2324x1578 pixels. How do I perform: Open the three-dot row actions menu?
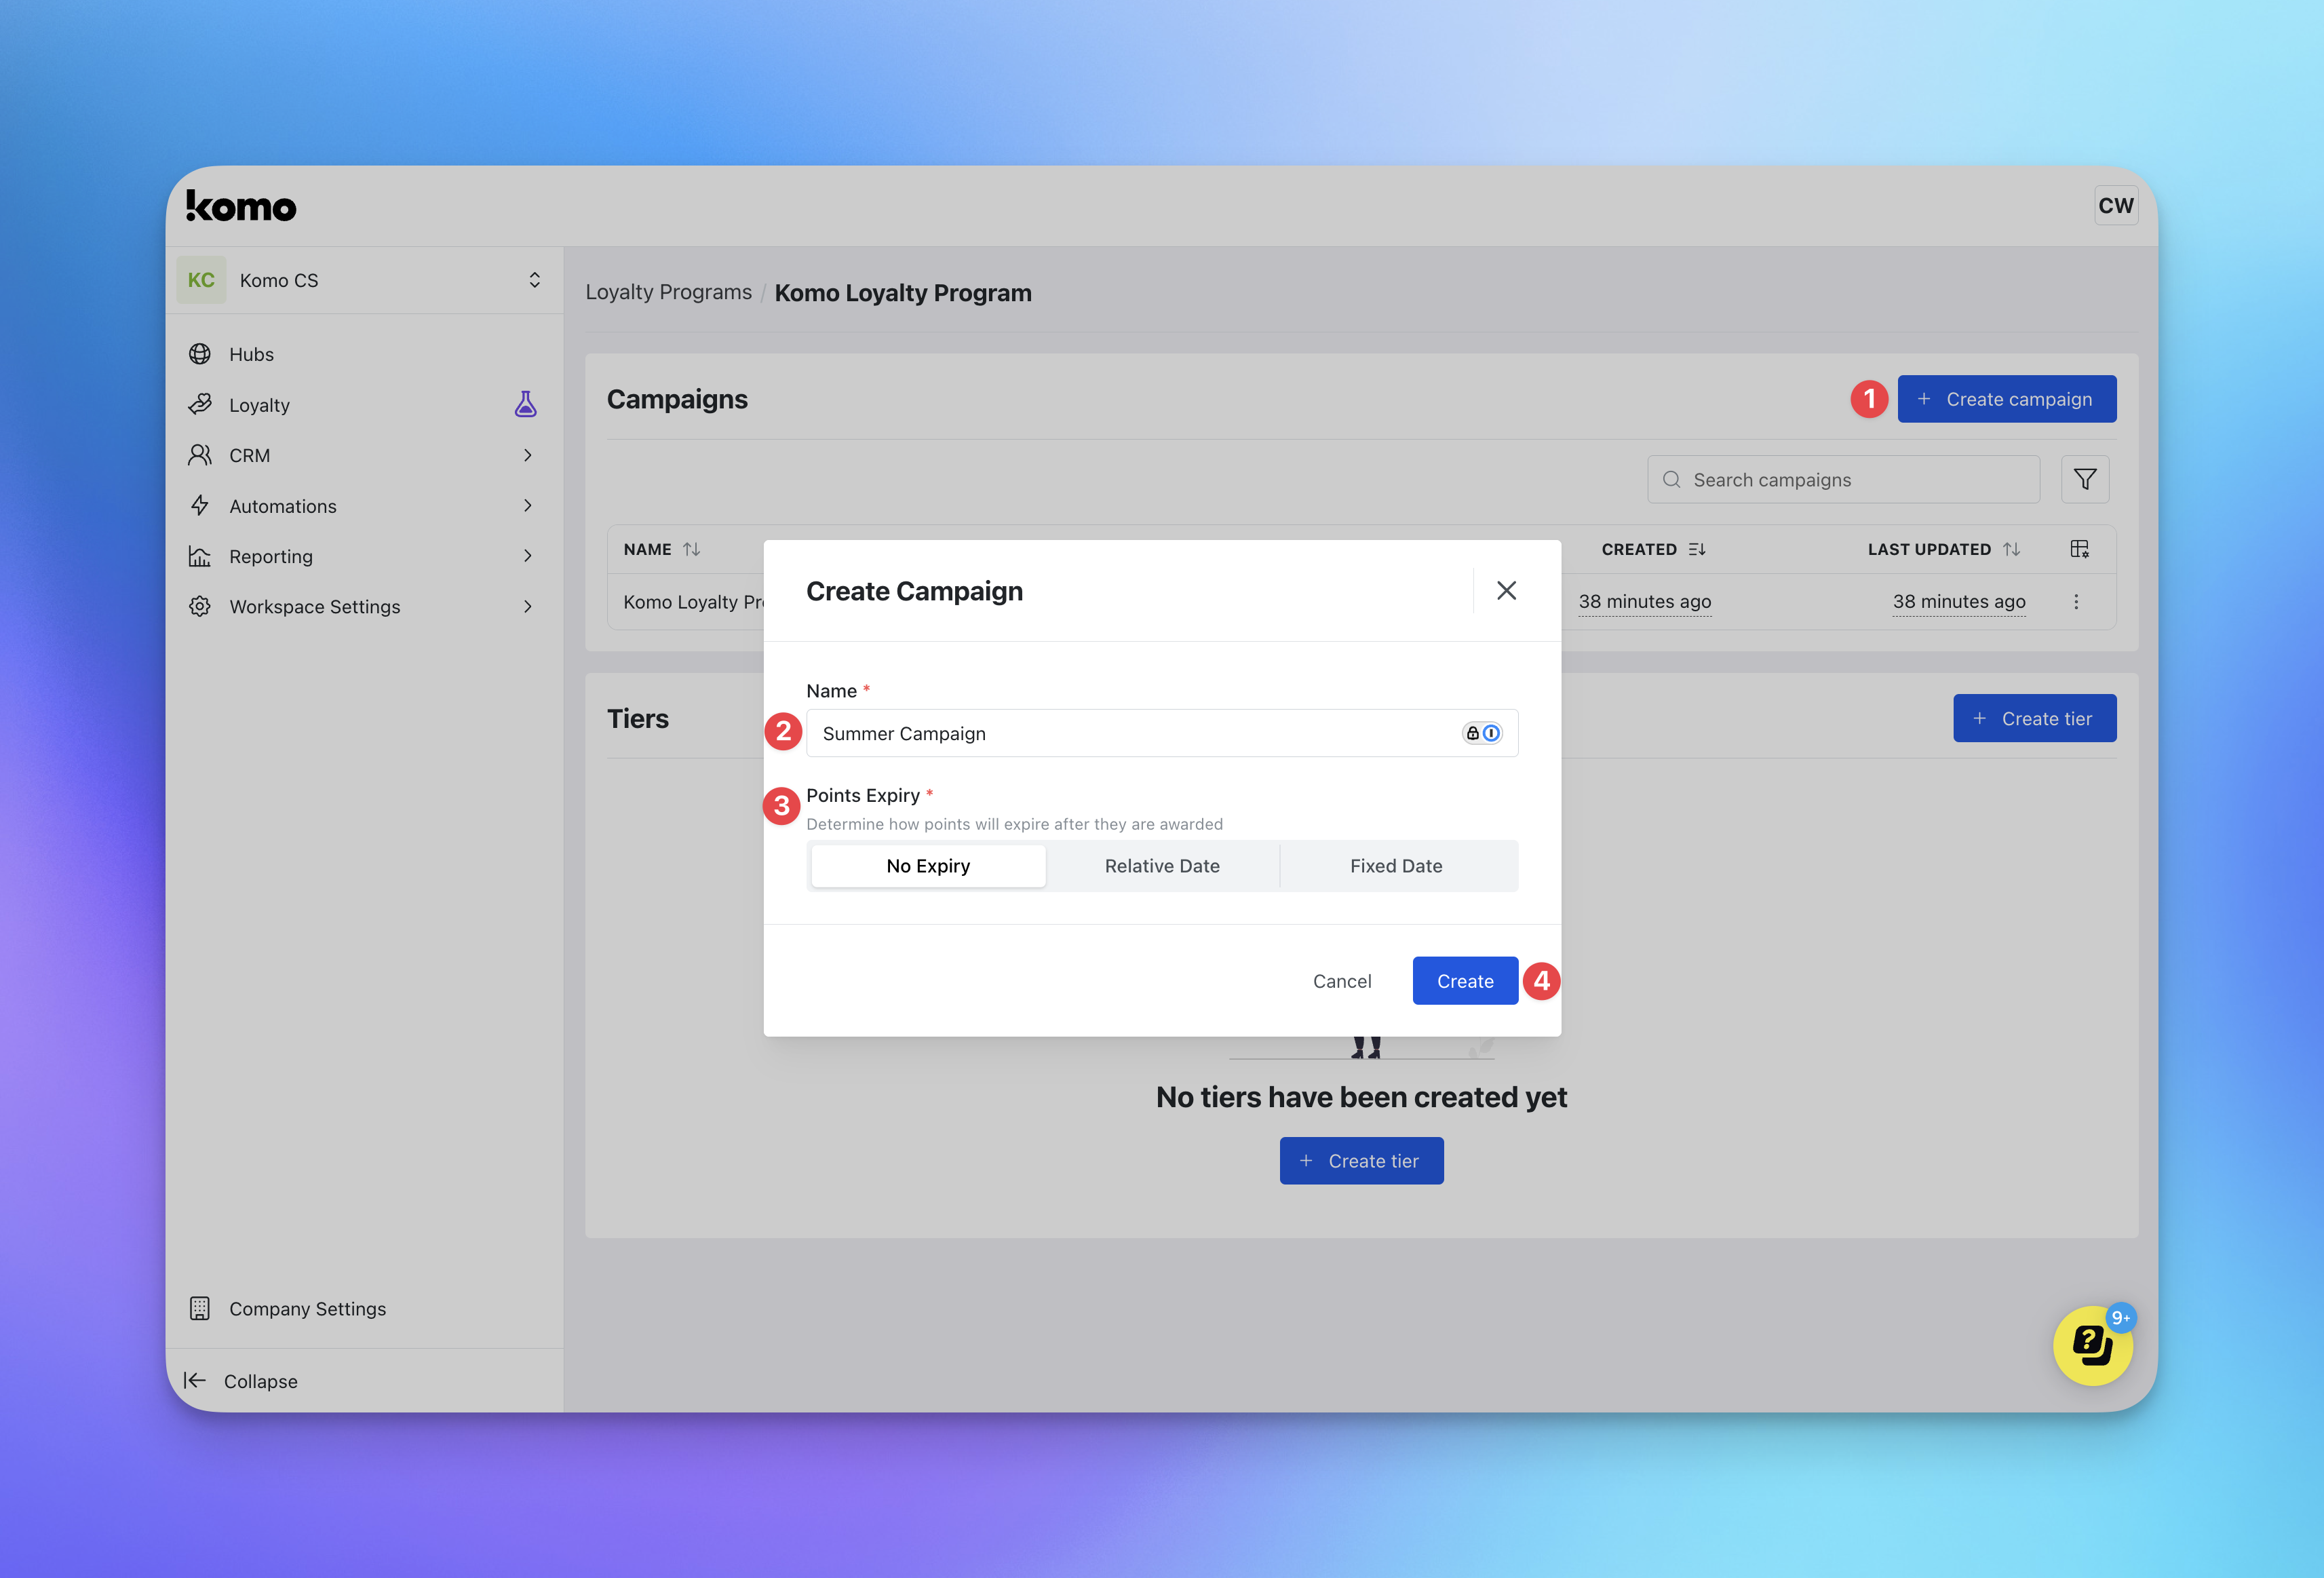click(2076, 602)
